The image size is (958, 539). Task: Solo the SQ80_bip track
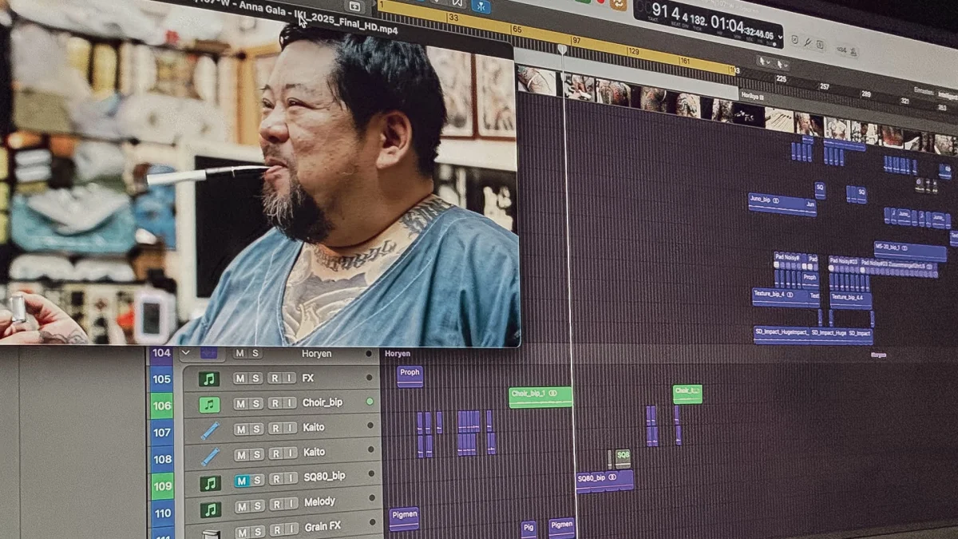pos(257,480)
